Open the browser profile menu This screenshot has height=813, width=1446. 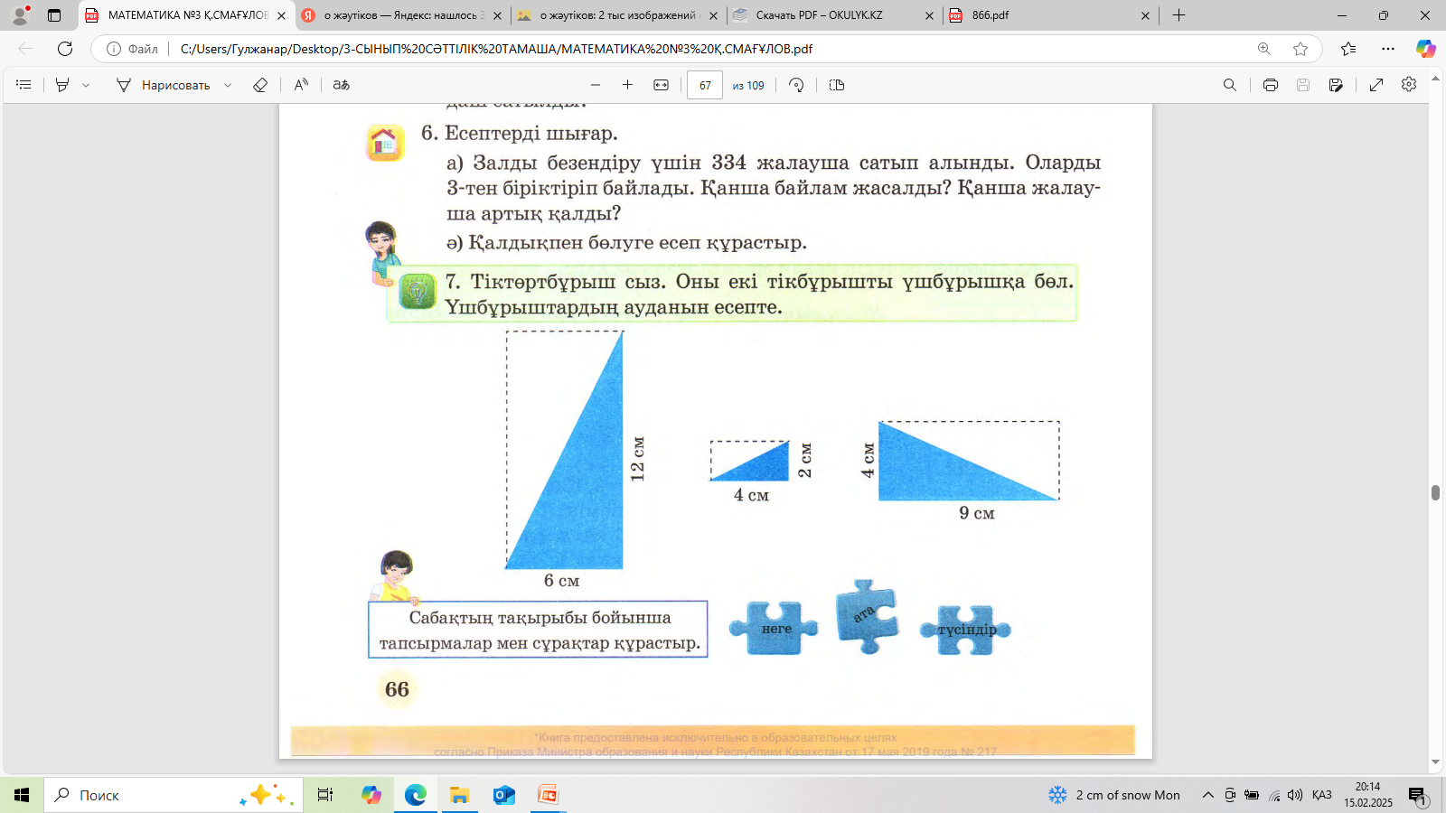click(x=20, y=15)
